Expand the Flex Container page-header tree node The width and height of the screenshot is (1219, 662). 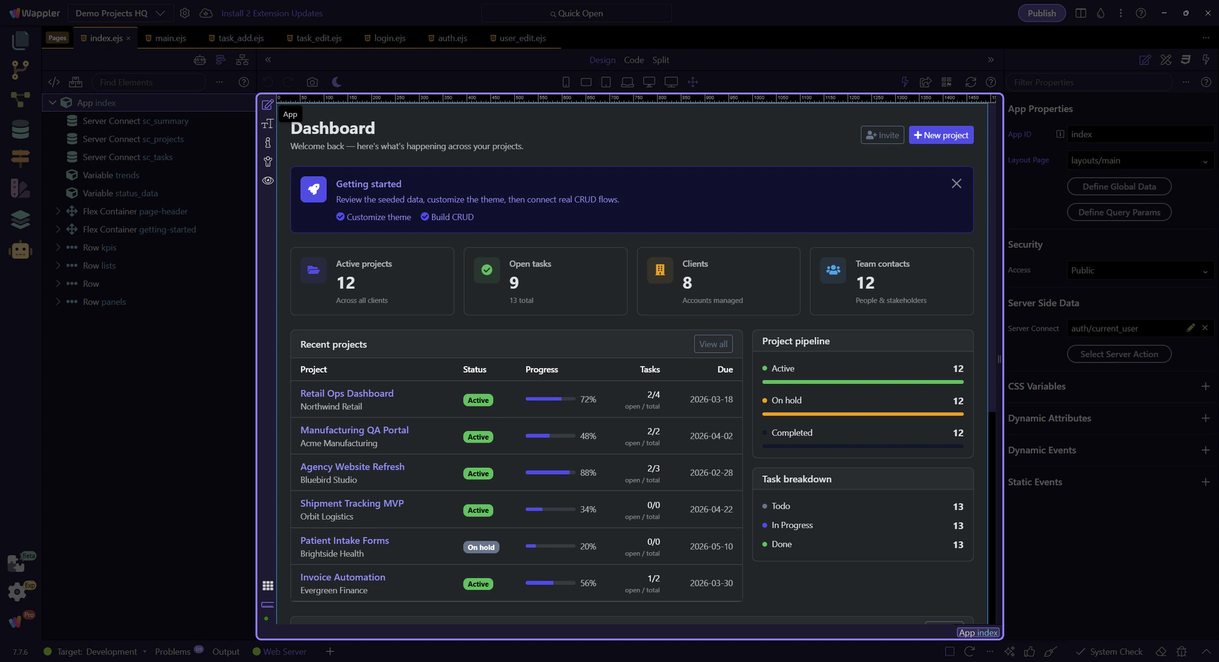click(x=58, y=211)
